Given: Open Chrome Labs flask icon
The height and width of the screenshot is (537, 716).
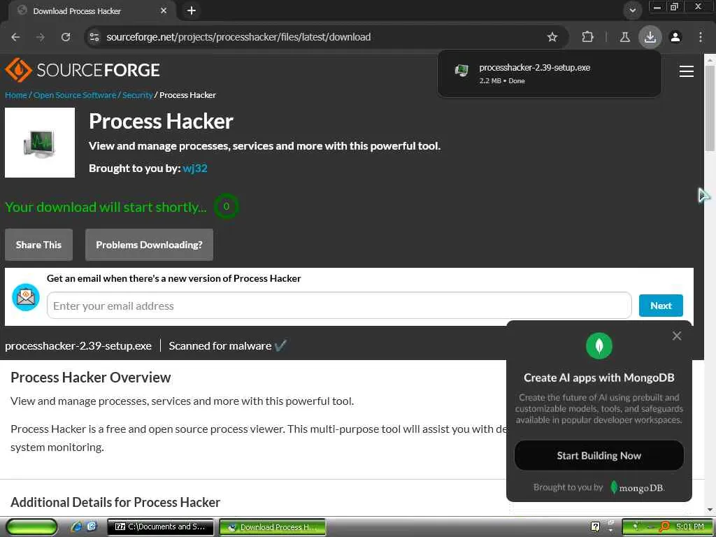Looking at the screenshot, I should tap(625, 37).
